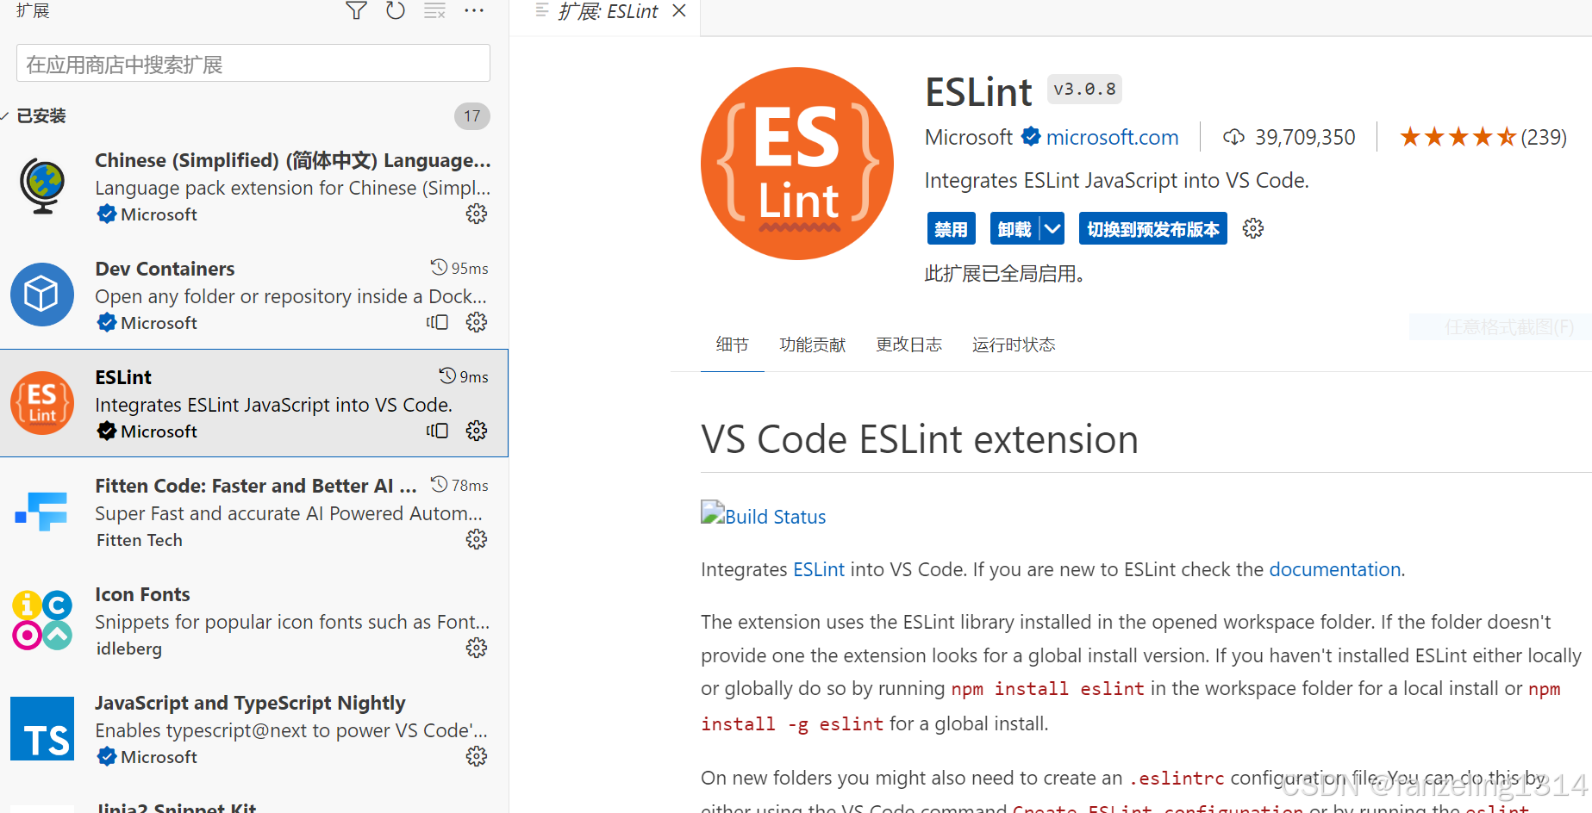Switch to the 细节 details tab
1592x813 pixels.
pos(733,344)
